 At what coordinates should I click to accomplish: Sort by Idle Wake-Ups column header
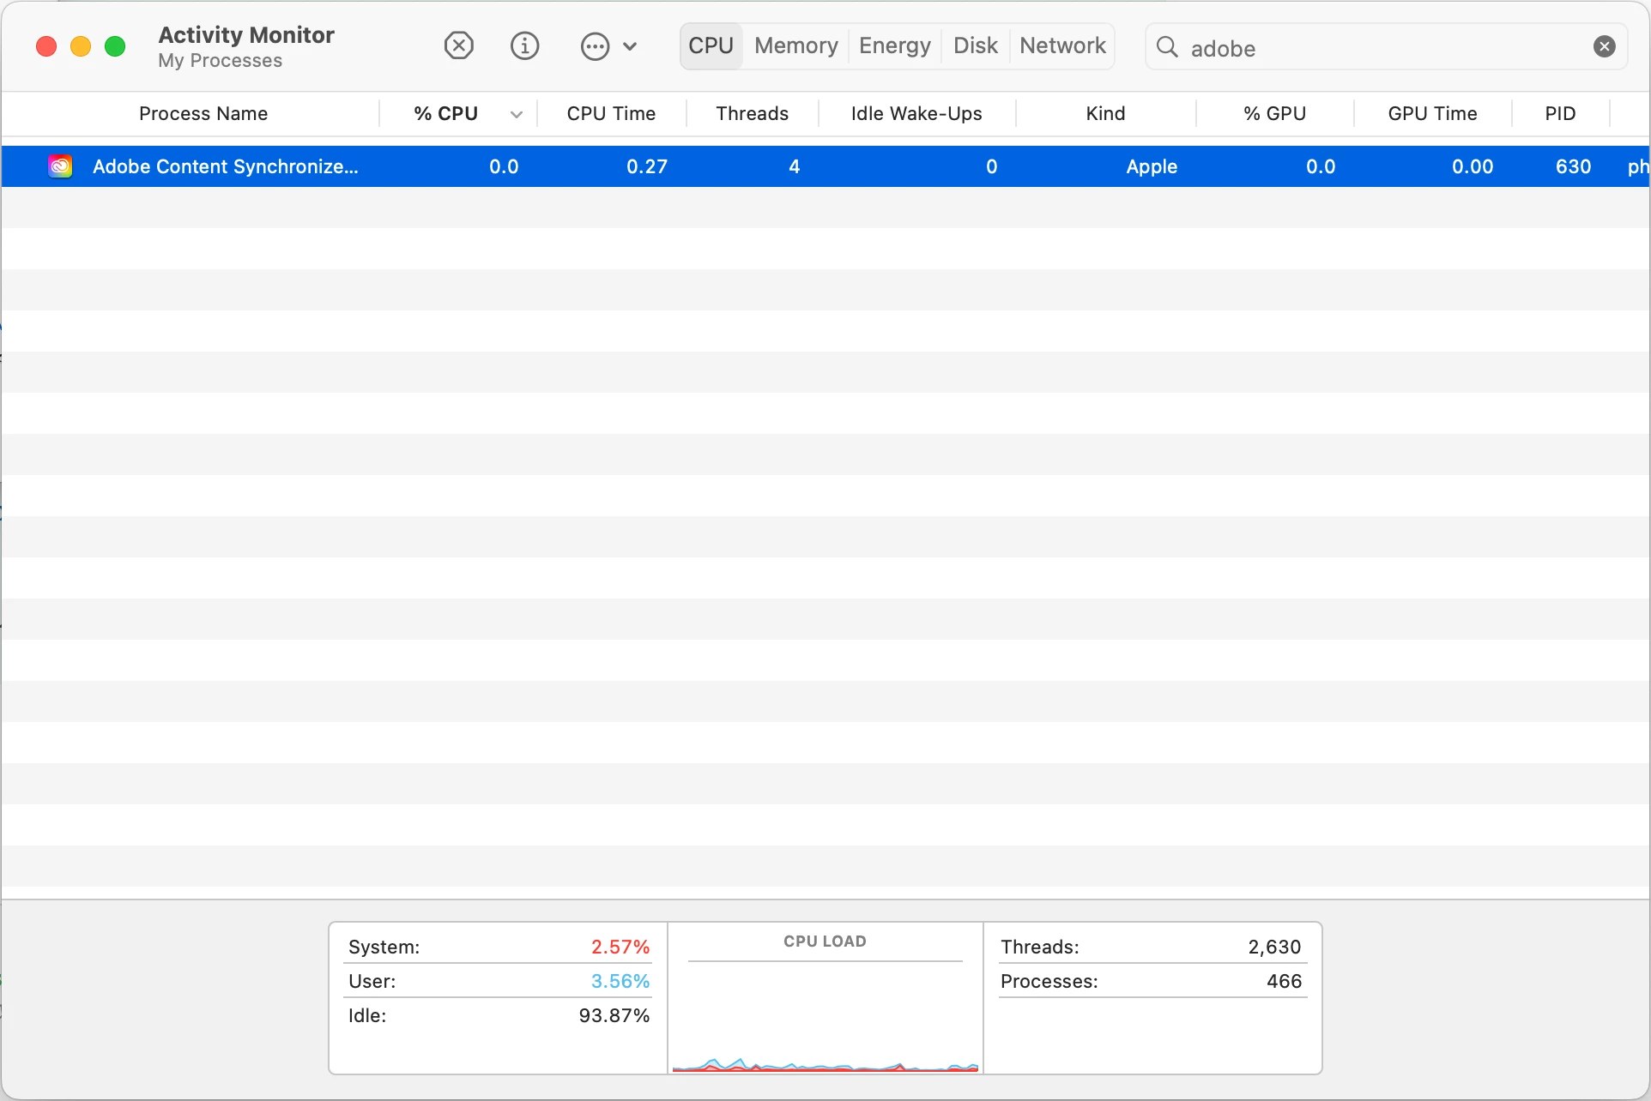(x=916, y=114)
